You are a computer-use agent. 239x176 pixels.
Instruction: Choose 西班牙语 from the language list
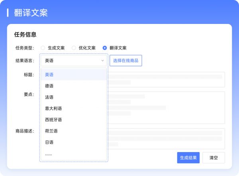[74, 119]
